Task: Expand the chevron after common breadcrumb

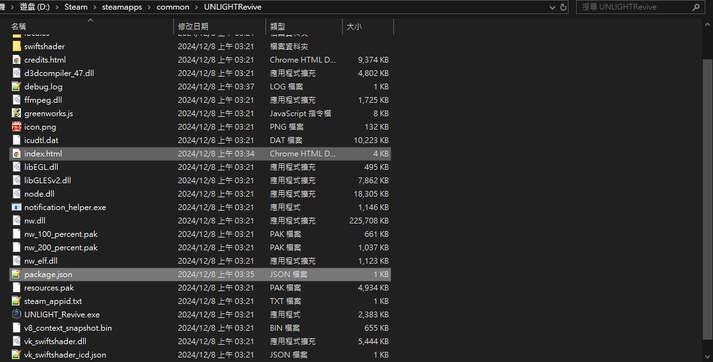Action: pyautogui.click(x=197, y=7)
